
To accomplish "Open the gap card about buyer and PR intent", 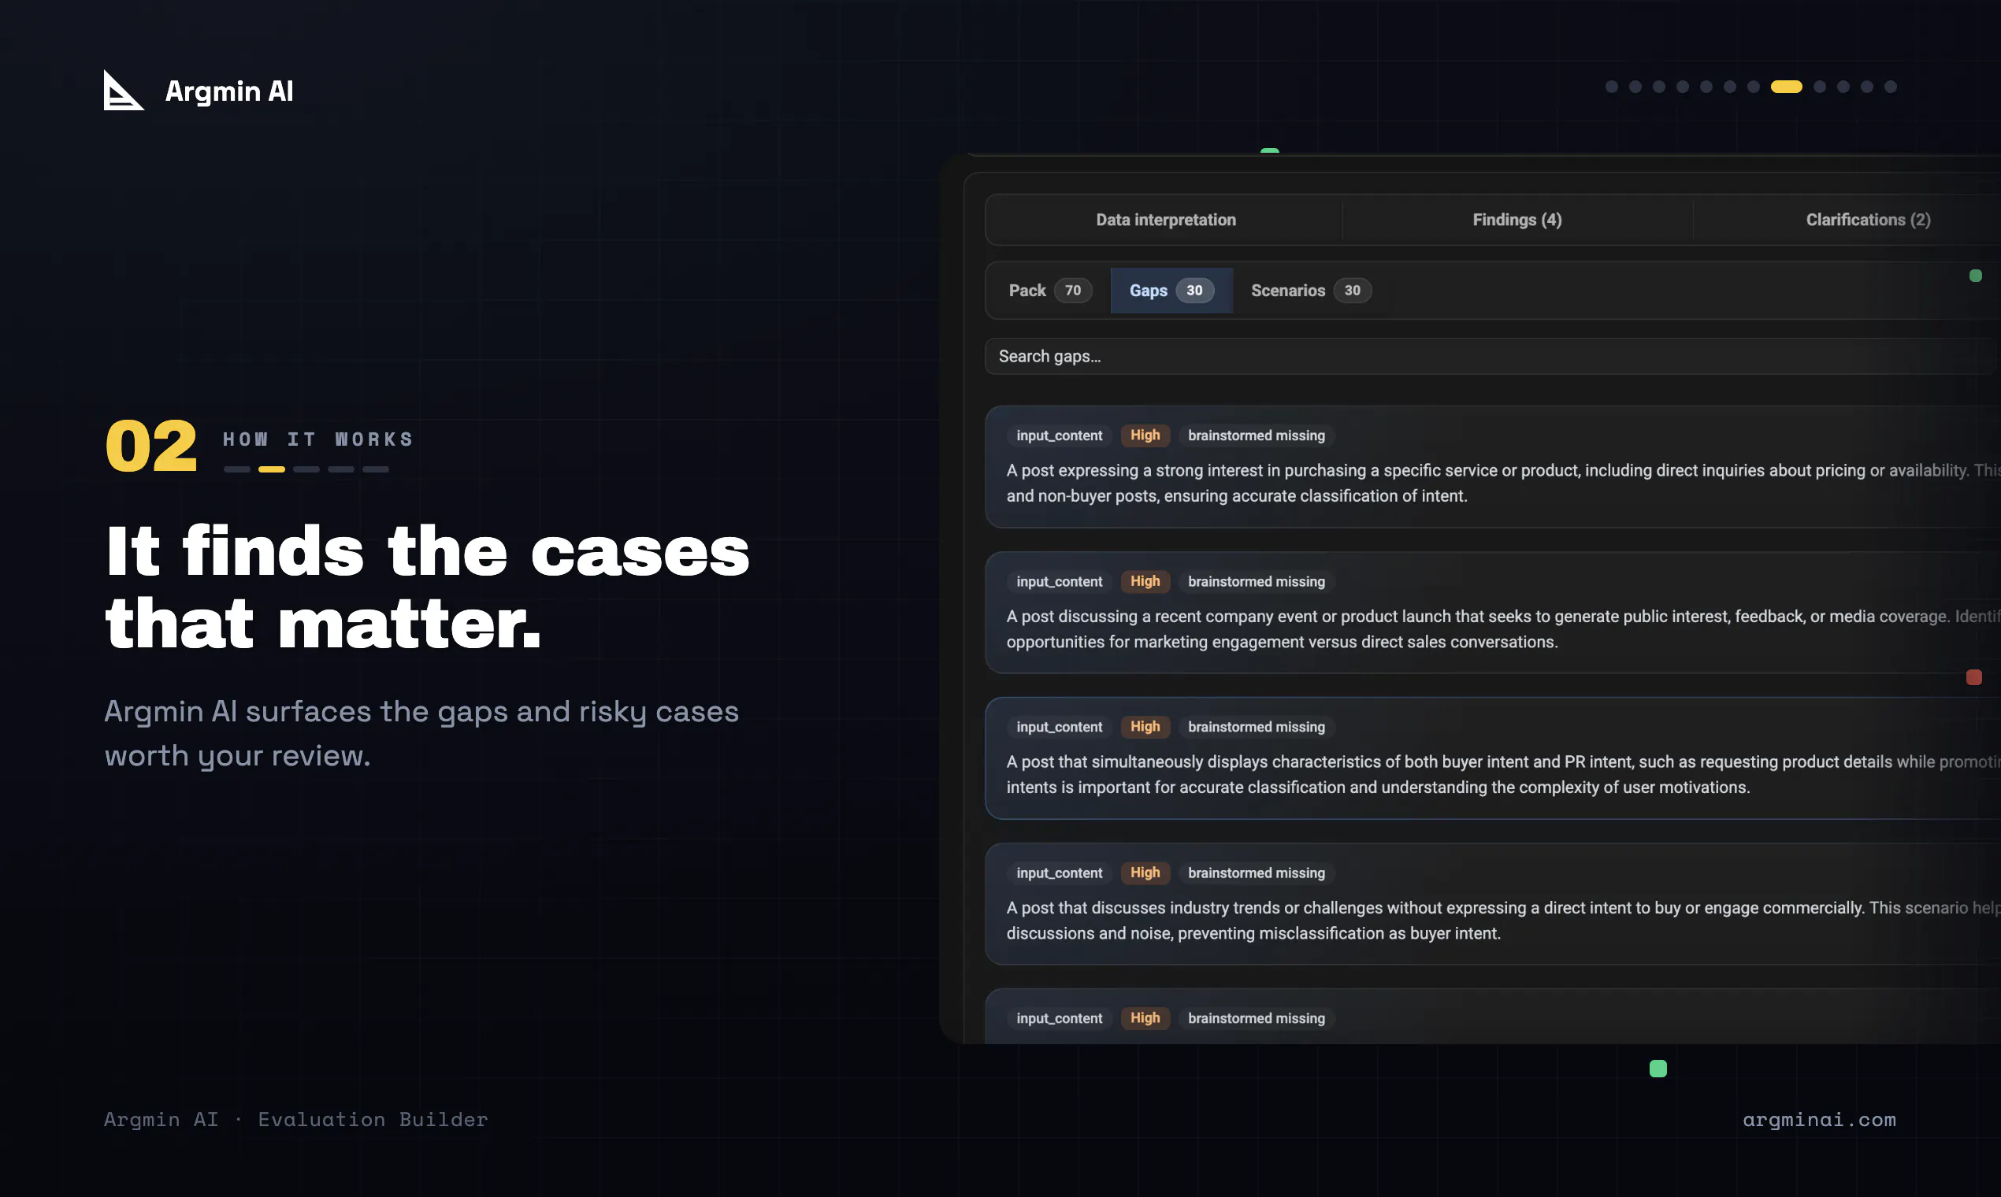I will tap(1493, 758).
